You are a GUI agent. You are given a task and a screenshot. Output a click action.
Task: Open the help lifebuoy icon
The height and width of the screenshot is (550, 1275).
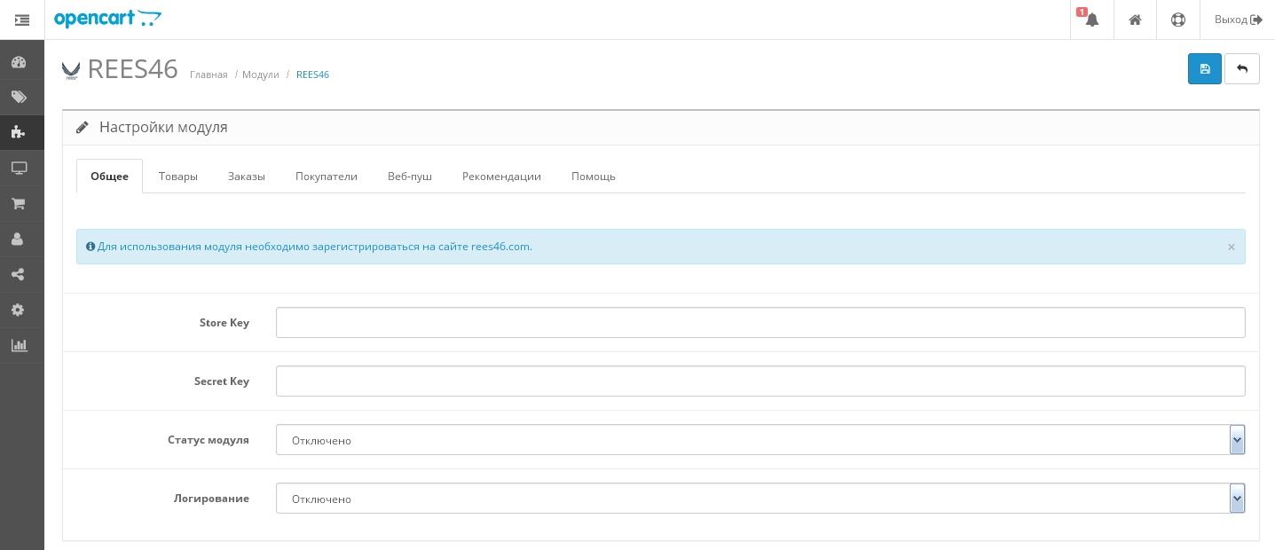(1178, 20)
